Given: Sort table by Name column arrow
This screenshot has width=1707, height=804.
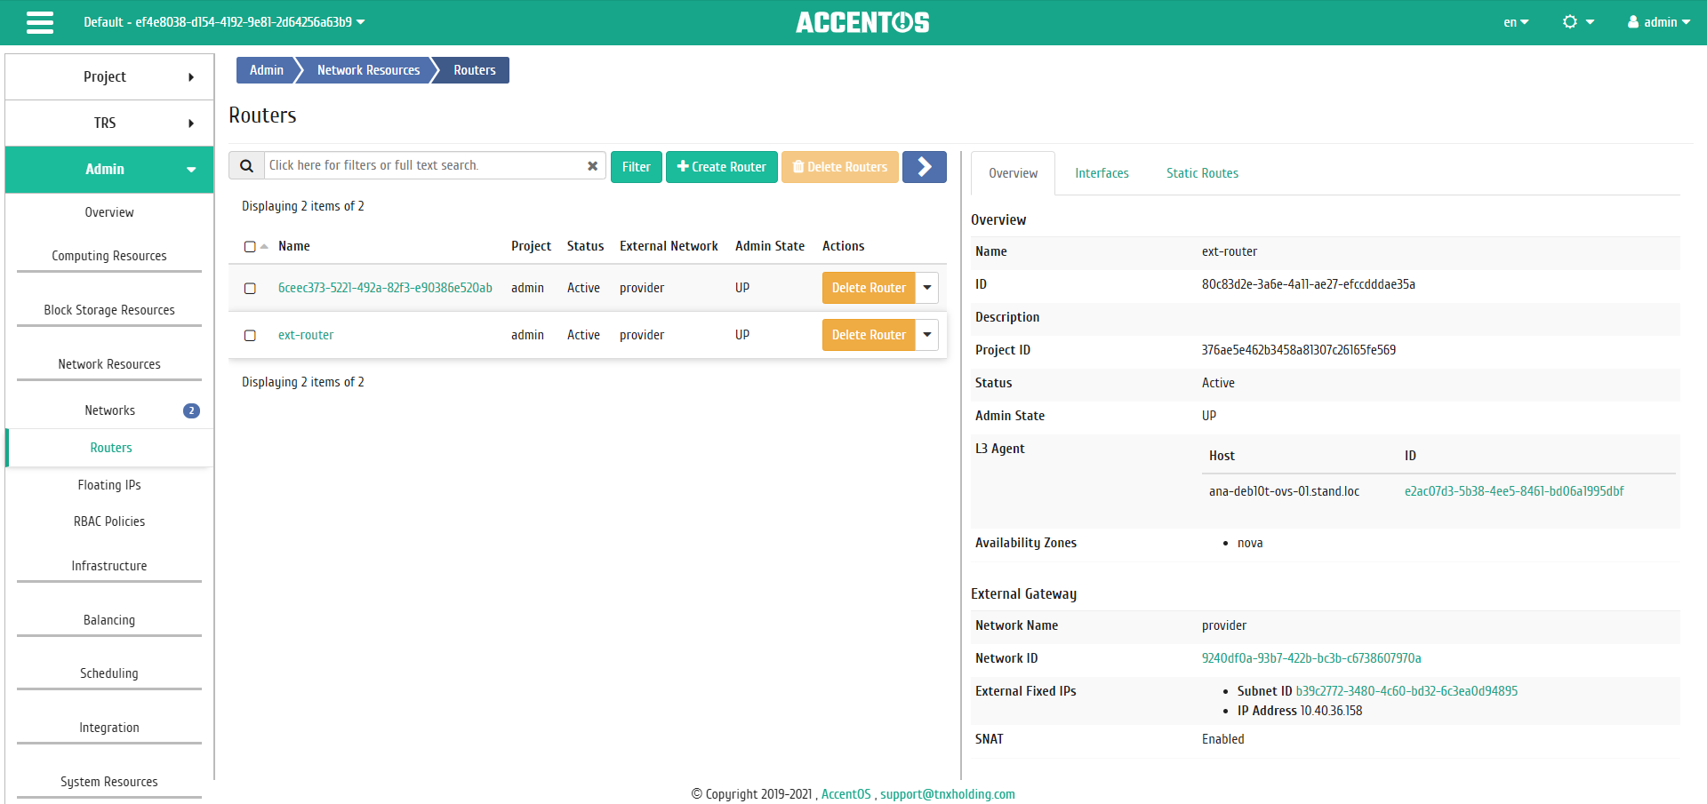Looking at the screenshot, I should pyautogui.click(x=264, y=247).
